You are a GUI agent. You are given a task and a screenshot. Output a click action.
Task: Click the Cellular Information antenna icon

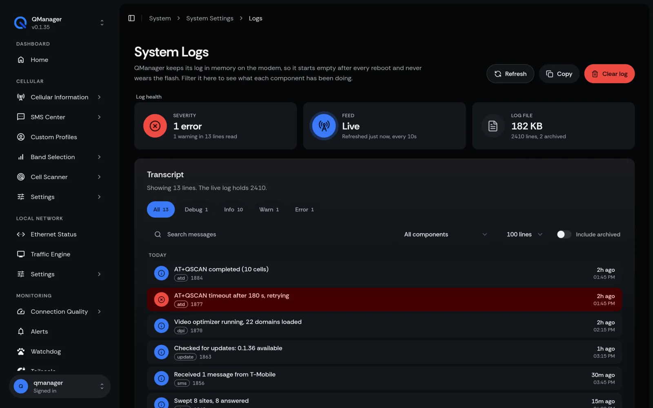point(21,97)
